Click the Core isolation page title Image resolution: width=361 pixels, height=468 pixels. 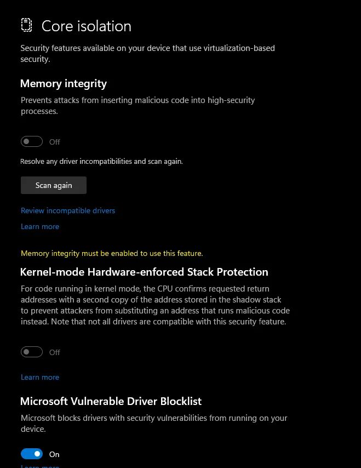point(87,26)
